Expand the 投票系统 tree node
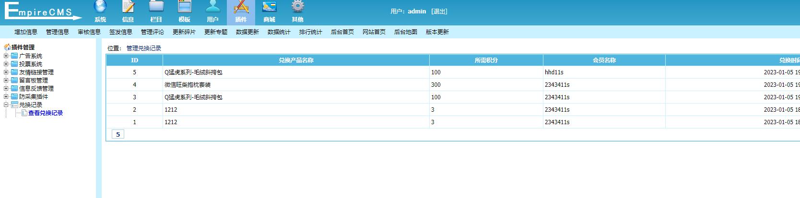Screen dimensions: 800x198 (6, 64)
